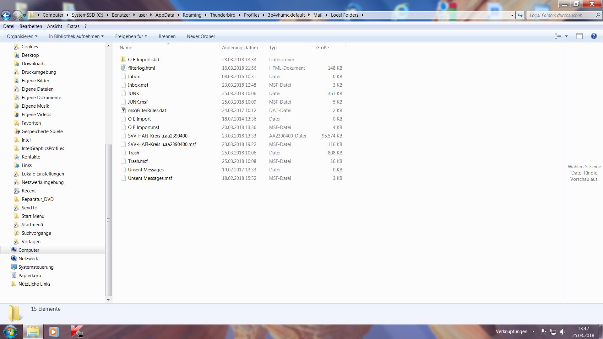
Task: Select the msgFilterRules.dat file icon
Action: pyautogui.click(x=123, y=110)
